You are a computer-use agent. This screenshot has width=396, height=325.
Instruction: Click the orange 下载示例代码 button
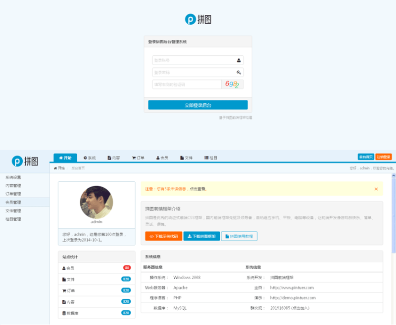165,236
